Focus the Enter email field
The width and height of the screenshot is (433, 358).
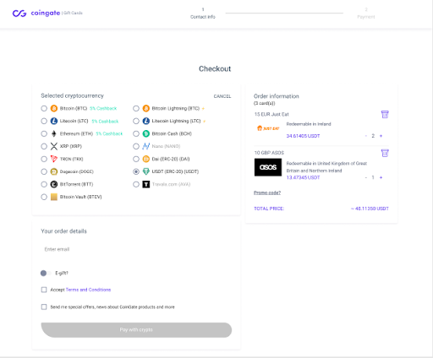pyautogui.click(x=136, y=249)
